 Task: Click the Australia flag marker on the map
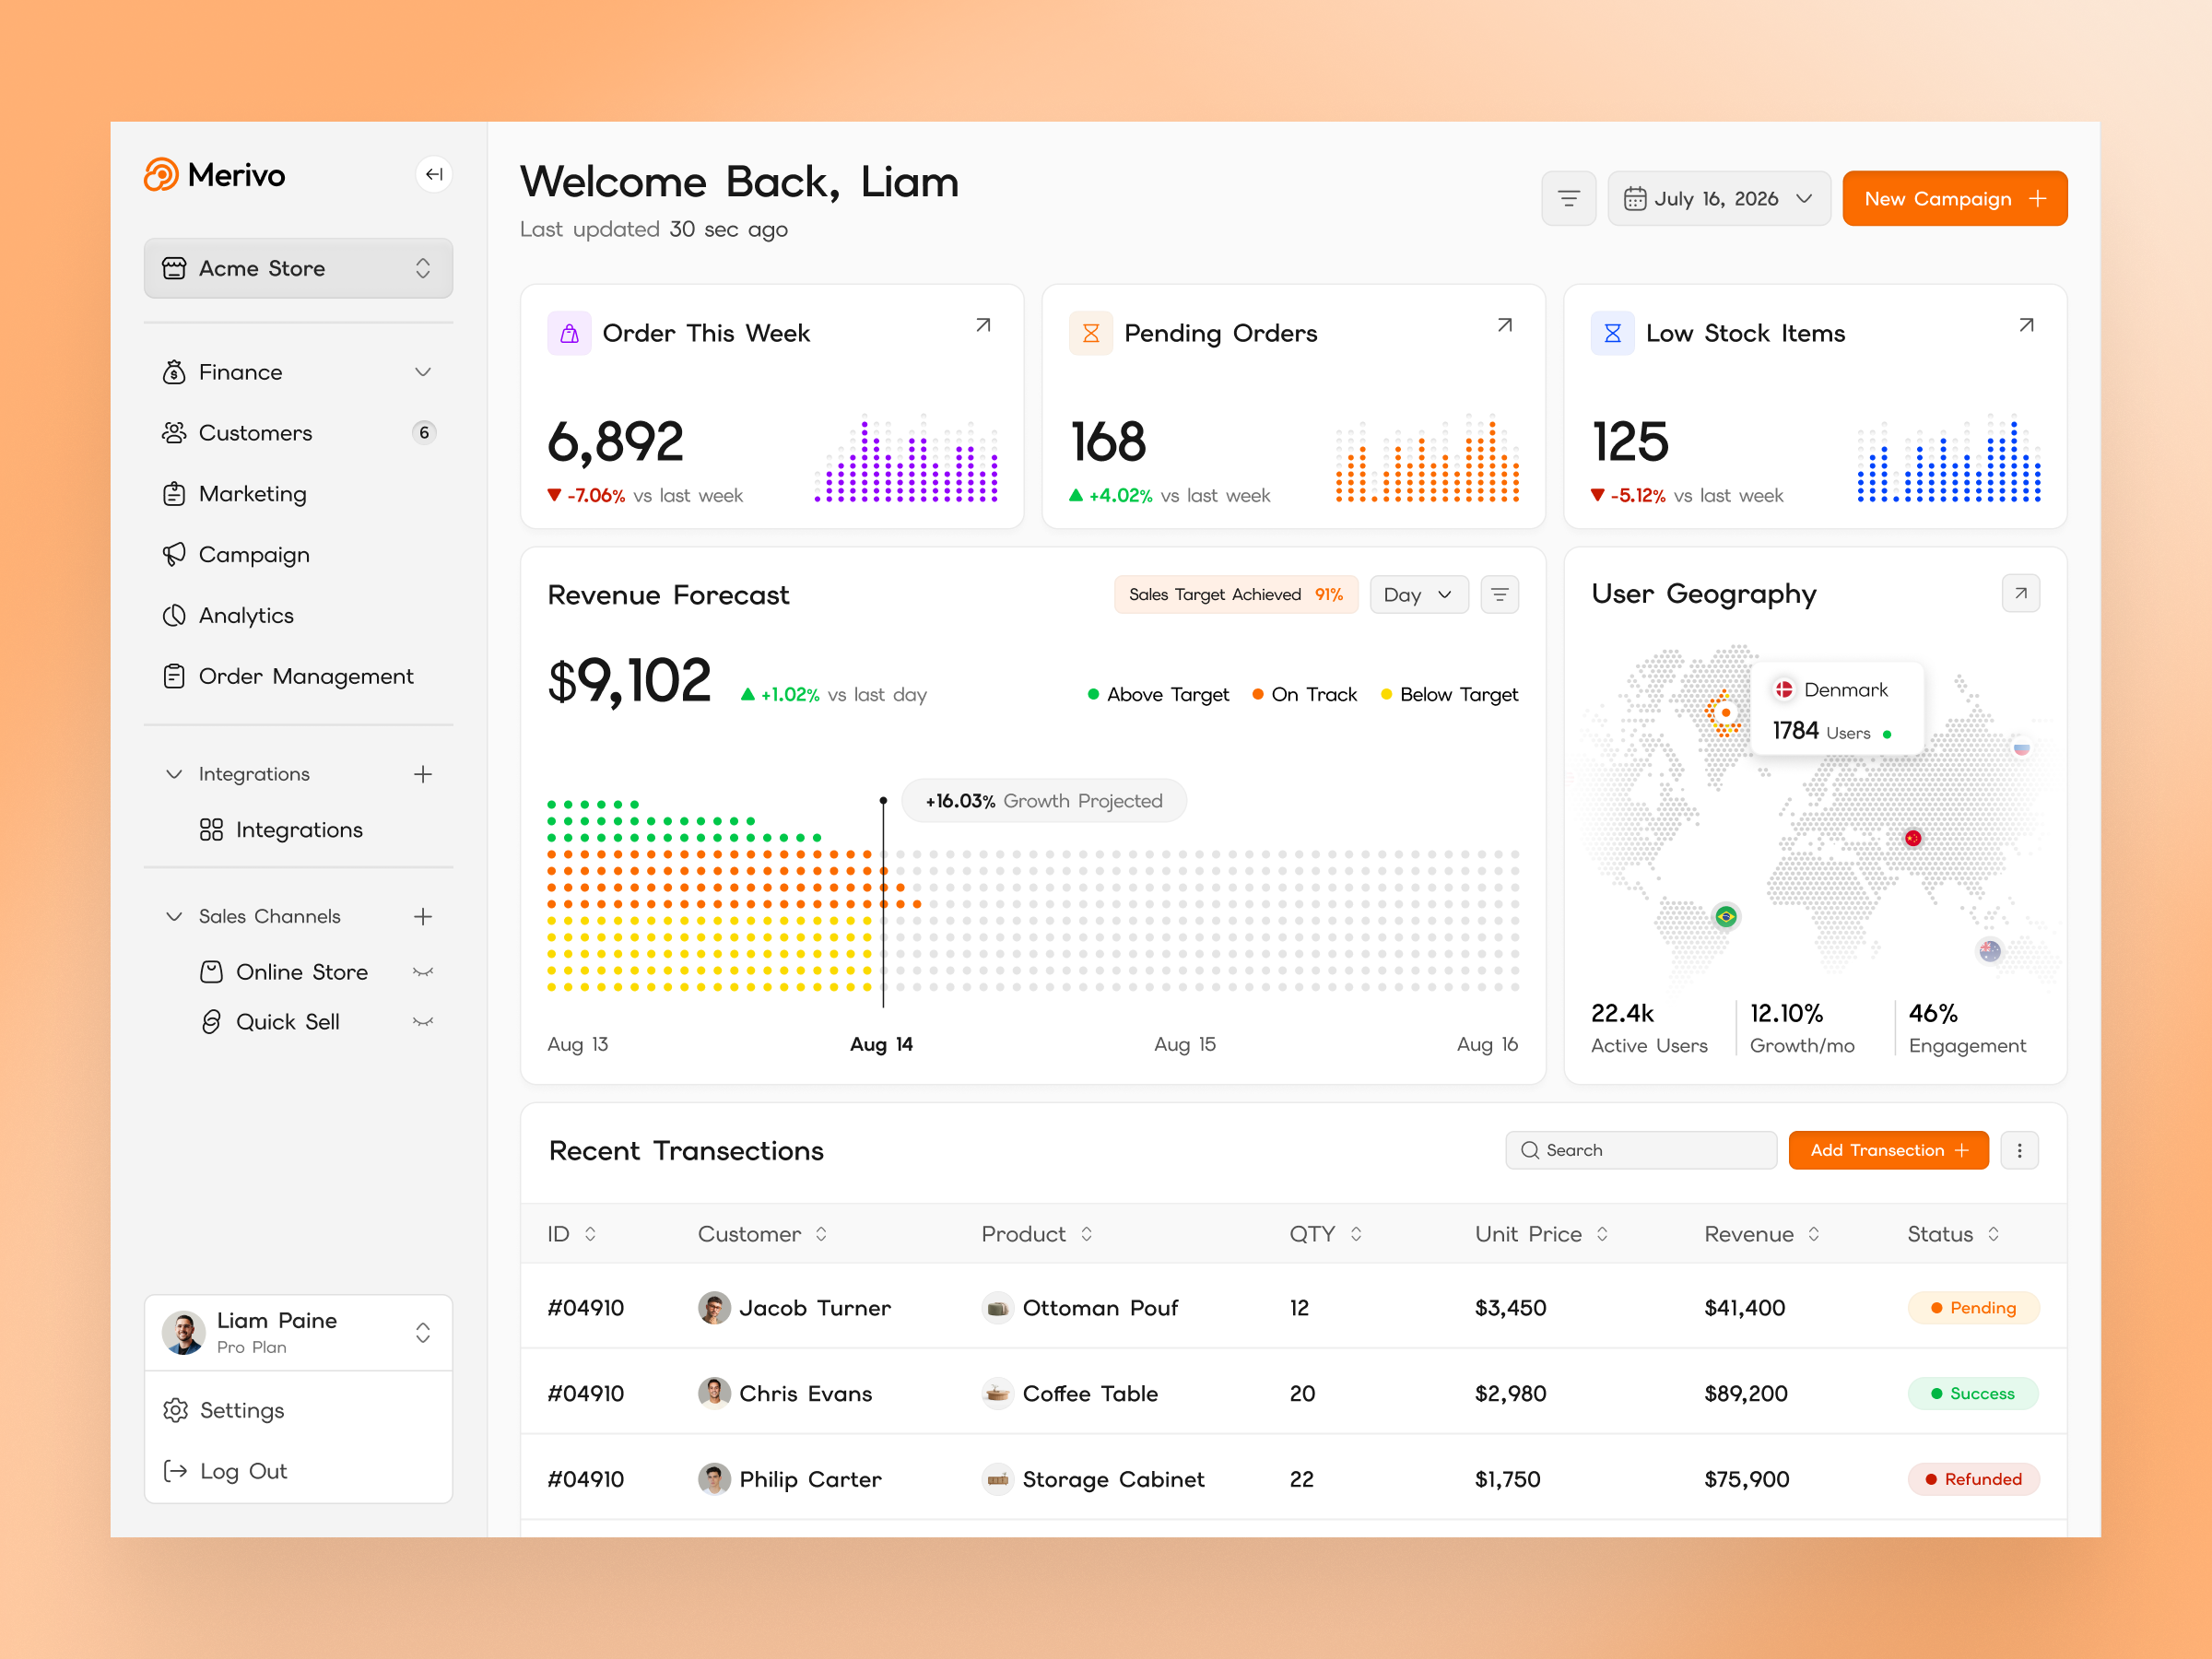click(1990, 950)
